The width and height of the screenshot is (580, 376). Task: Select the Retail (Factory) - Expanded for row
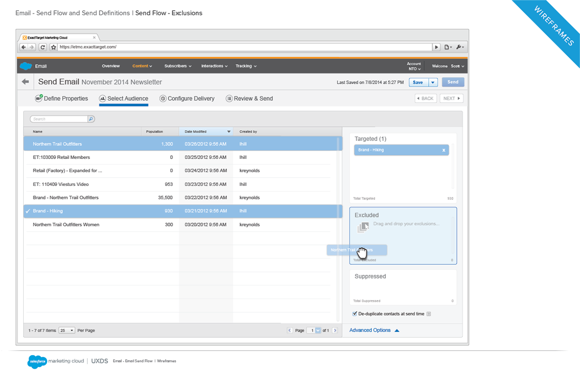(182, 171)
